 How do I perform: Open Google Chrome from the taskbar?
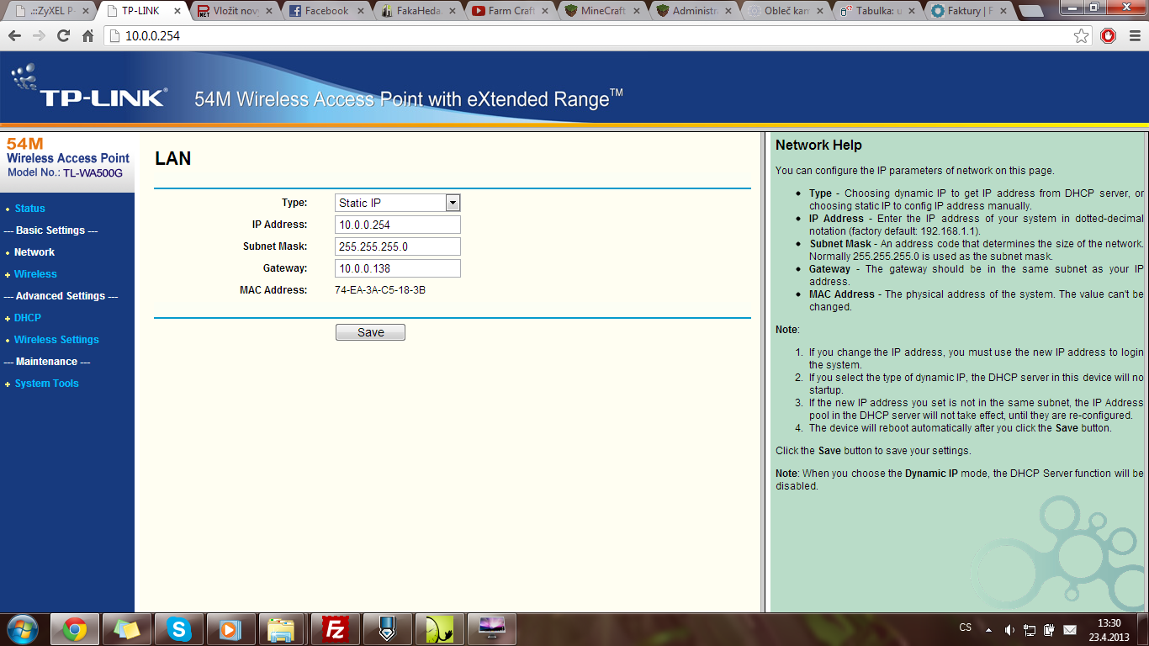point(75,629)
